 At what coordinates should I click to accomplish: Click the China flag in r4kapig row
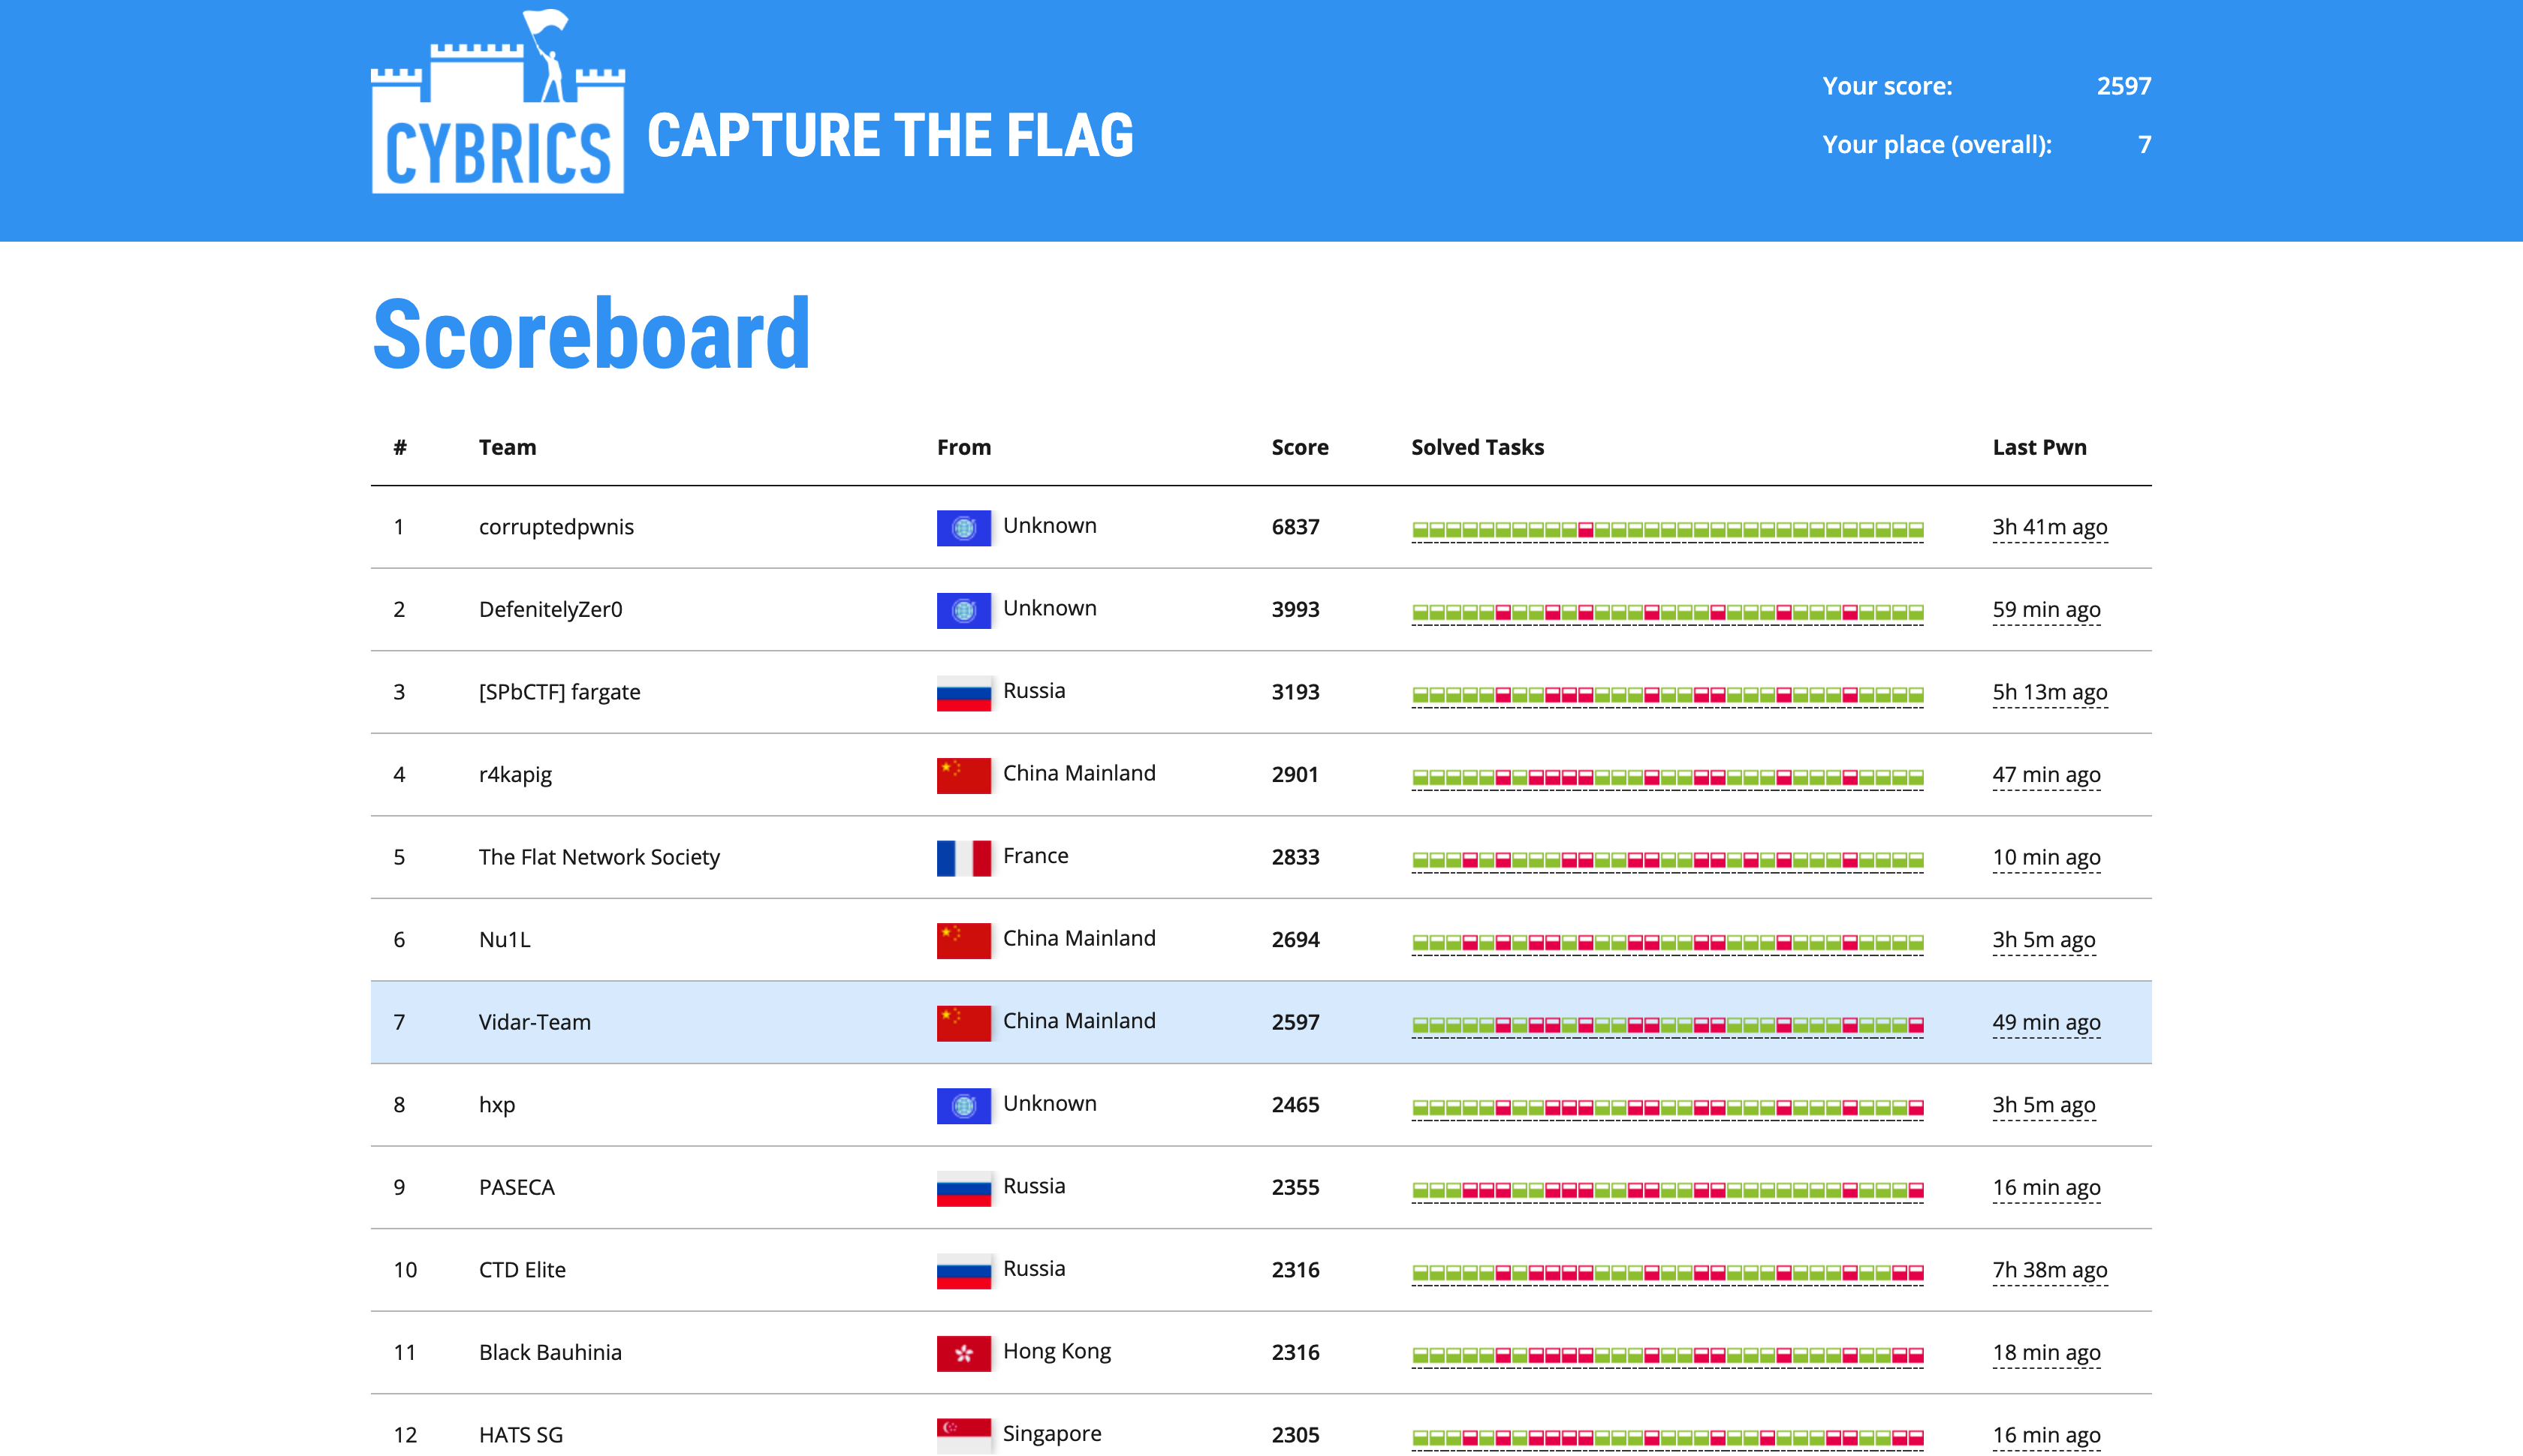pyautogui.click(x=963, y=775)
